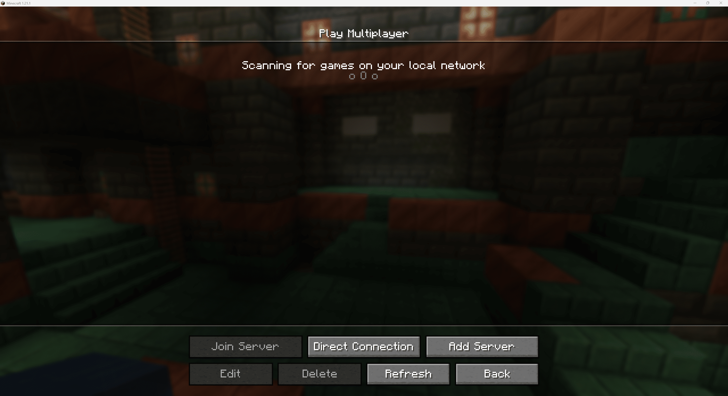Image resolution: width=728 pixels, height=396 pixels.
Task: Click background dungeon scene thumbnail
Action: 363,195
